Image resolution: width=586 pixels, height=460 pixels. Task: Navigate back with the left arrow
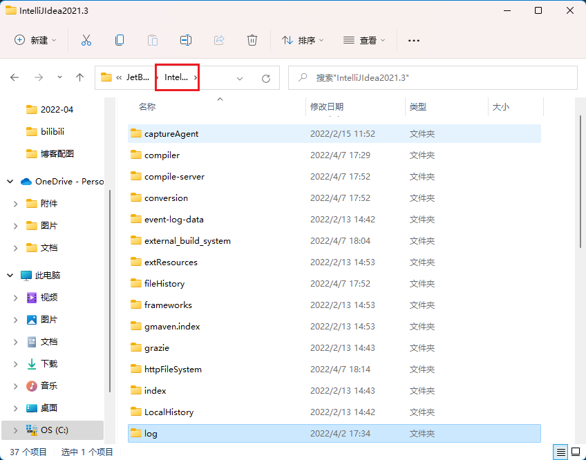click(x=15, y=78)
